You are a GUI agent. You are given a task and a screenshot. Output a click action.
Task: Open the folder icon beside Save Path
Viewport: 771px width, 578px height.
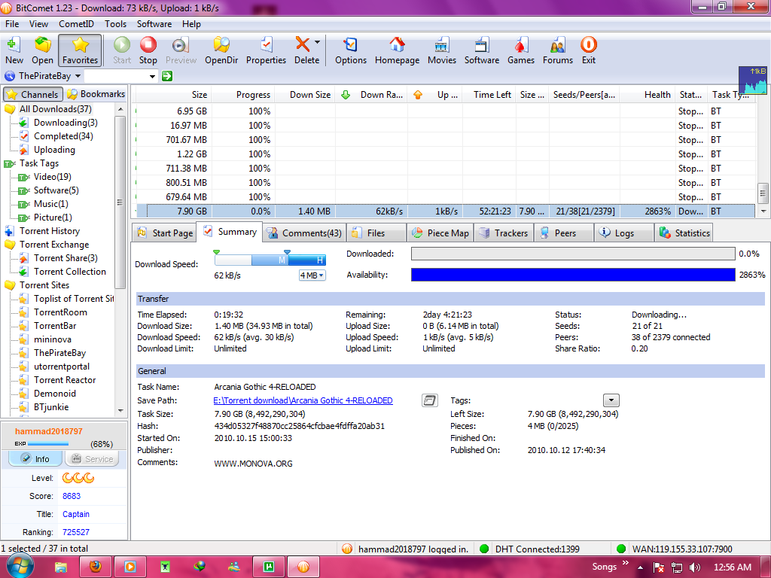tap(430, 400)
